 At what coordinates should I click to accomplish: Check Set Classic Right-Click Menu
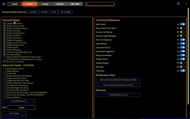(4, 88)
